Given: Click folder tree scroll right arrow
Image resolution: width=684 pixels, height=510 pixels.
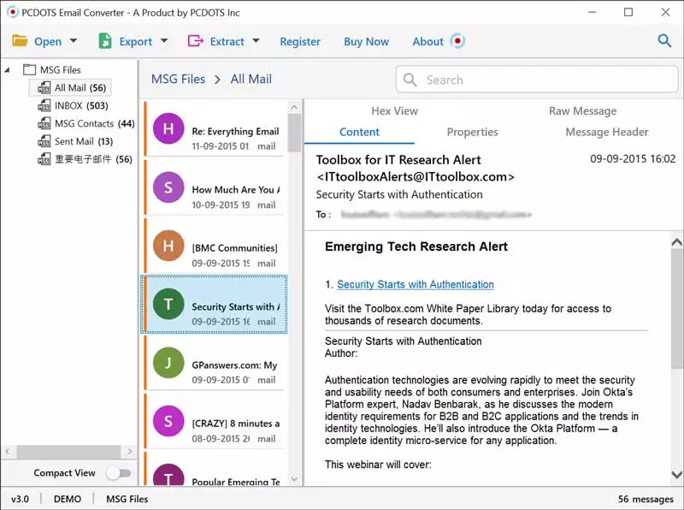Looking at the screenshot, I should tap(130, 451).
